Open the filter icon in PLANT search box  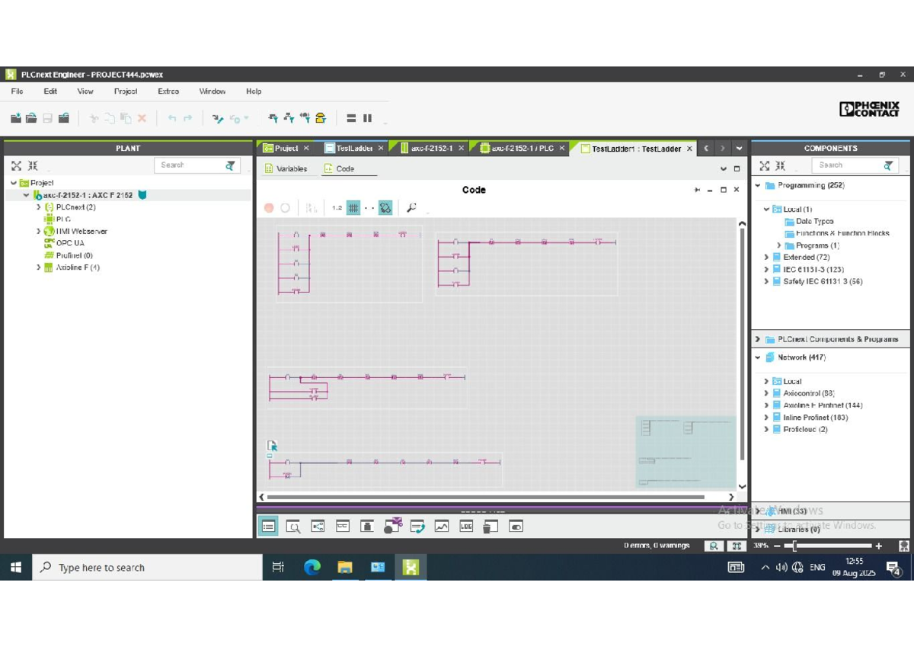[230, 165]
